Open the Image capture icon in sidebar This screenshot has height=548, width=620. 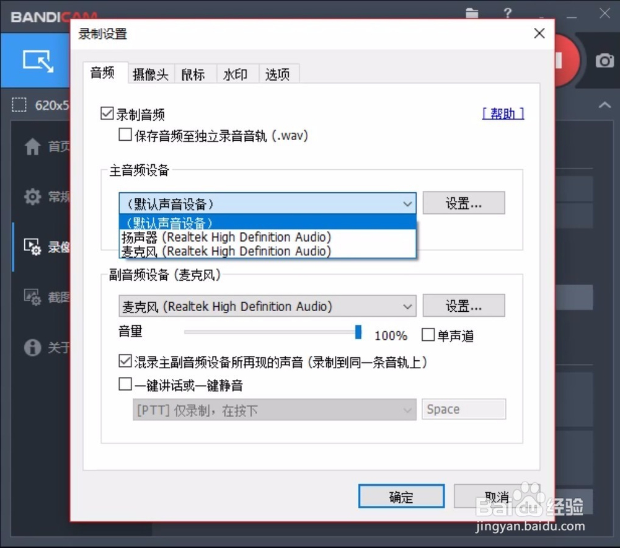[x=32, y=297]
